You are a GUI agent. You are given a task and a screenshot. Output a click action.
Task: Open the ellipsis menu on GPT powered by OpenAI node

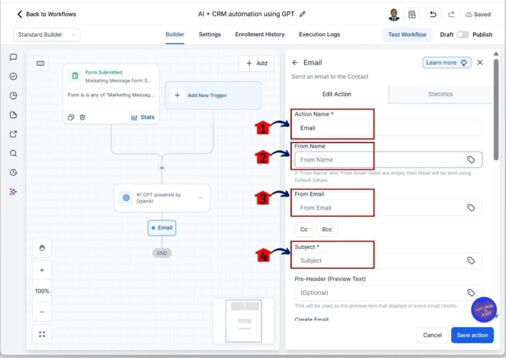click(x=200, y=198)
